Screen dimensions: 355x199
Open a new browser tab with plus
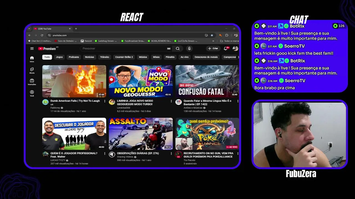click(x=76, y=28)
